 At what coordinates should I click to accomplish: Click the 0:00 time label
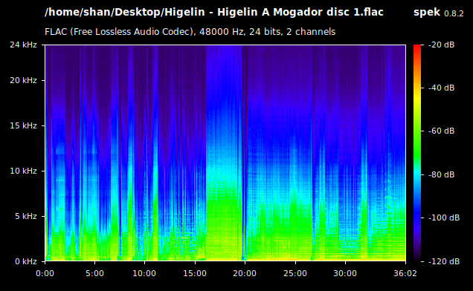point(45,273)
